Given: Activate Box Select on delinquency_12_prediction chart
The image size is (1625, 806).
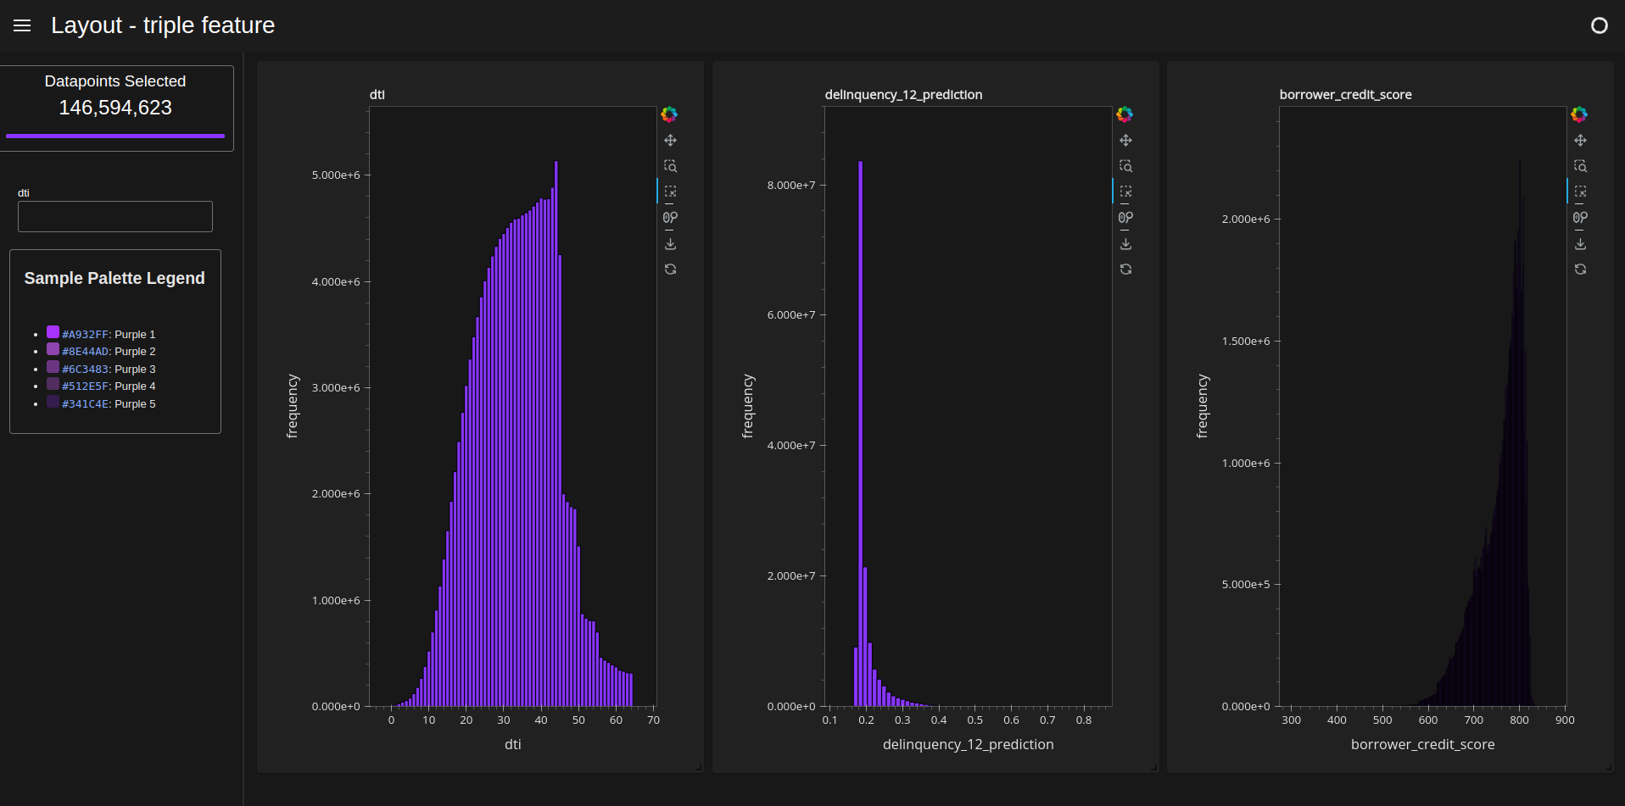Looking at the screenshot, I should pyautogui.click(x=1125, y=192).
